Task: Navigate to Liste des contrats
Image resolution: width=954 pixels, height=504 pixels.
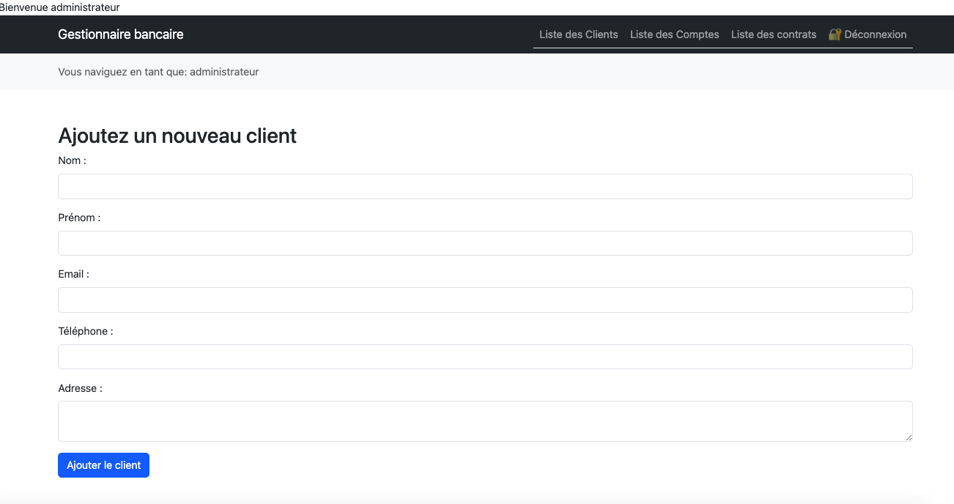Action: click(773, 34)
